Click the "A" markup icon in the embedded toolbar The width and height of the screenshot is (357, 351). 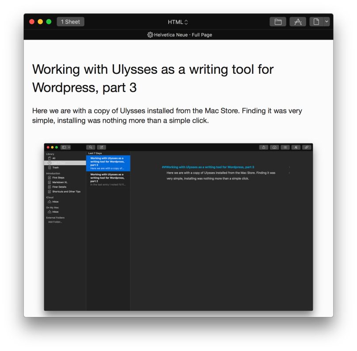(x=296, y=147)
